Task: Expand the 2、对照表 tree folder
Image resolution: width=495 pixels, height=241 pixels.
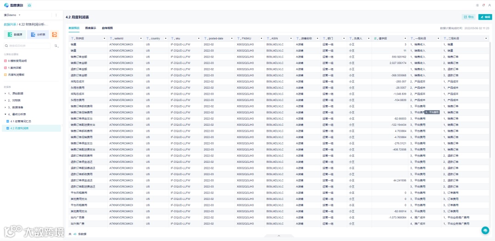Action: tap(5, 101)
